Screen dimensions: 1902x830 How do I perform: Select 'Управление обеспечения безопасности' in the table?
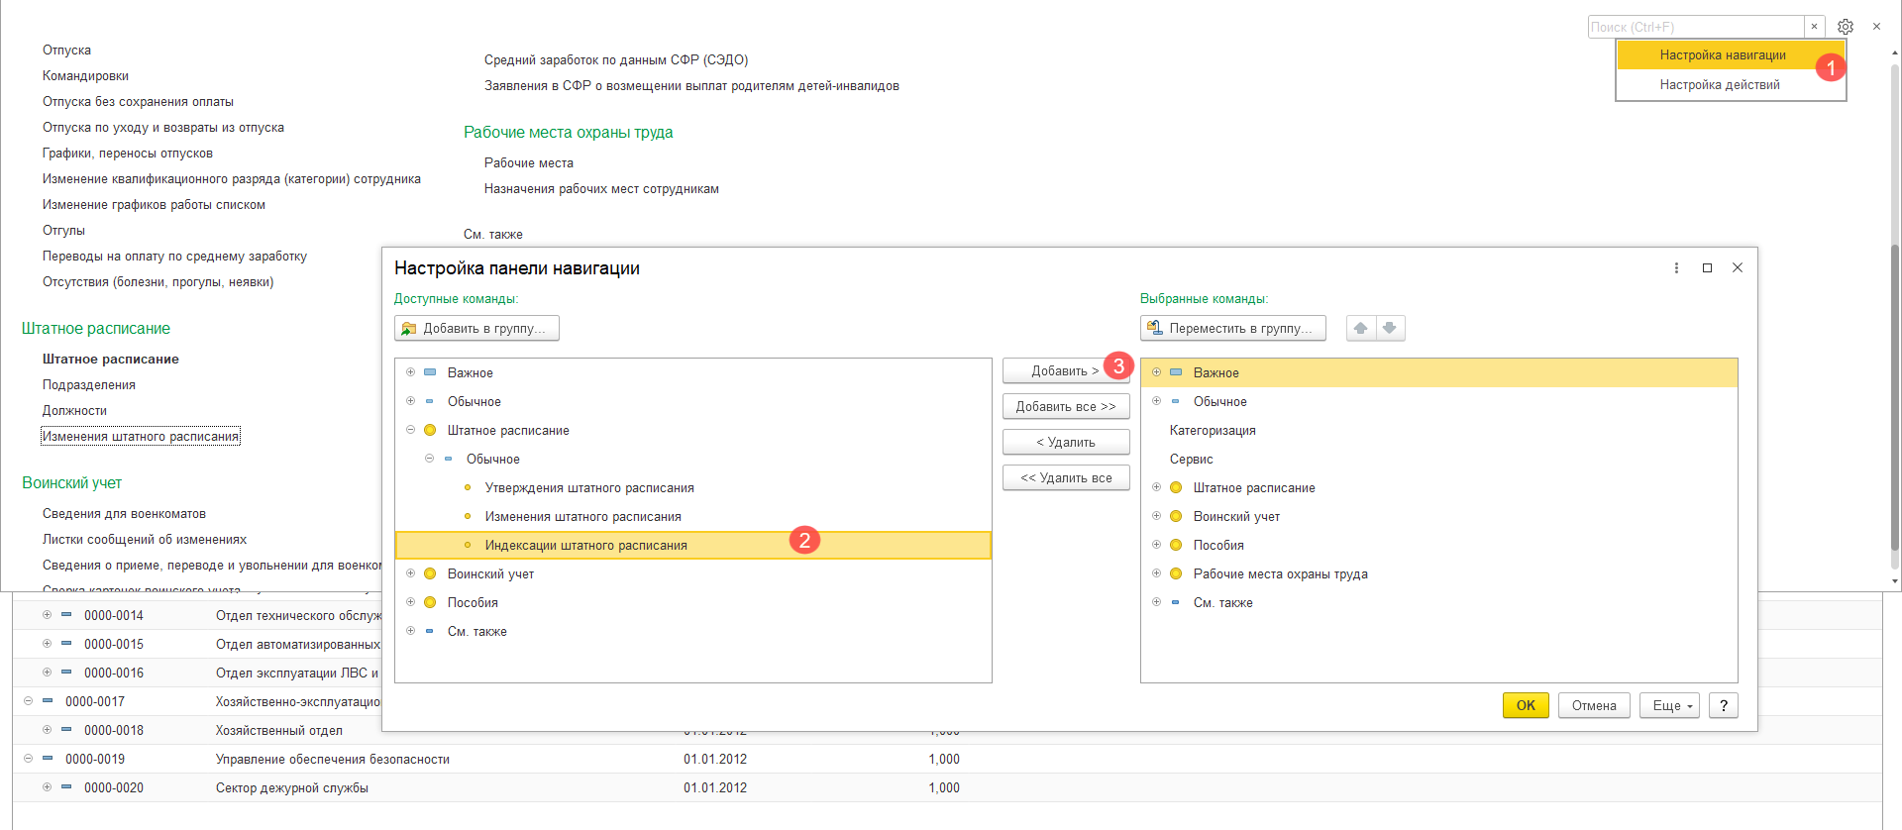[333, 760]
